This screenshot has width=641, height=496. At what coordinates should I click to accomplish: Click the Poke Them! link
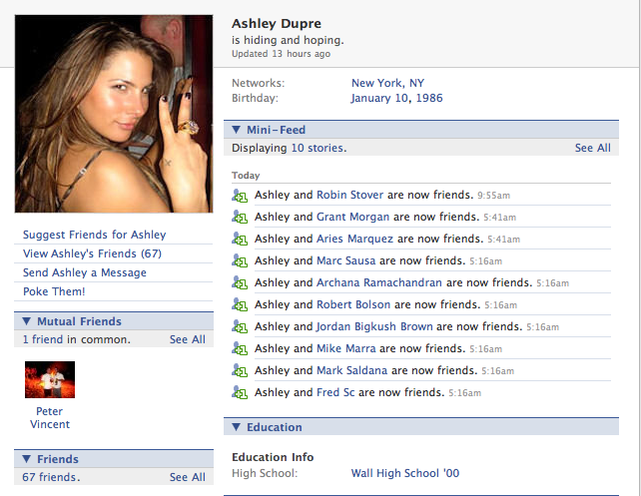click(54, 291)
